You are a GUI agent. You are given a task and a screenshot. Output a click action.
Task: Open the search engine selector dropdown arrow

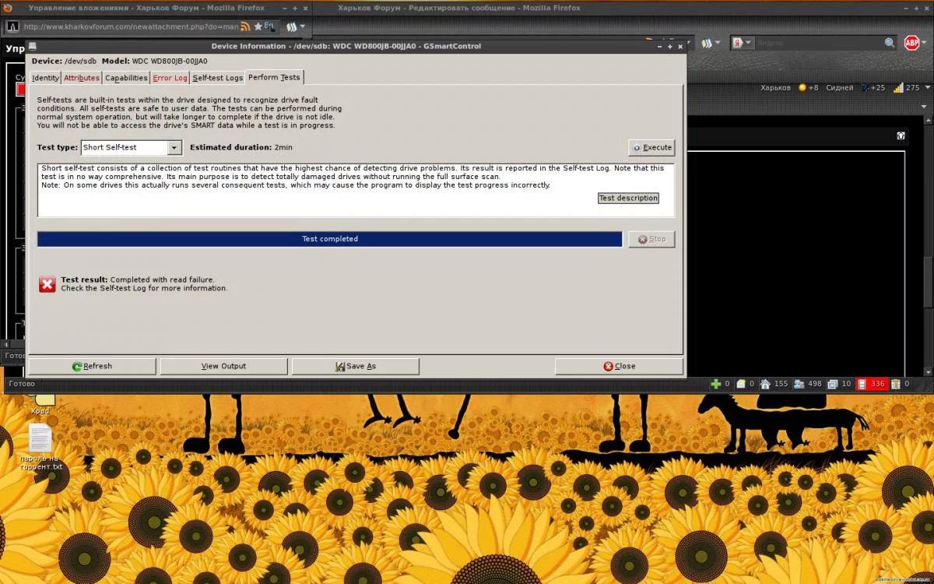click(748, 43)
